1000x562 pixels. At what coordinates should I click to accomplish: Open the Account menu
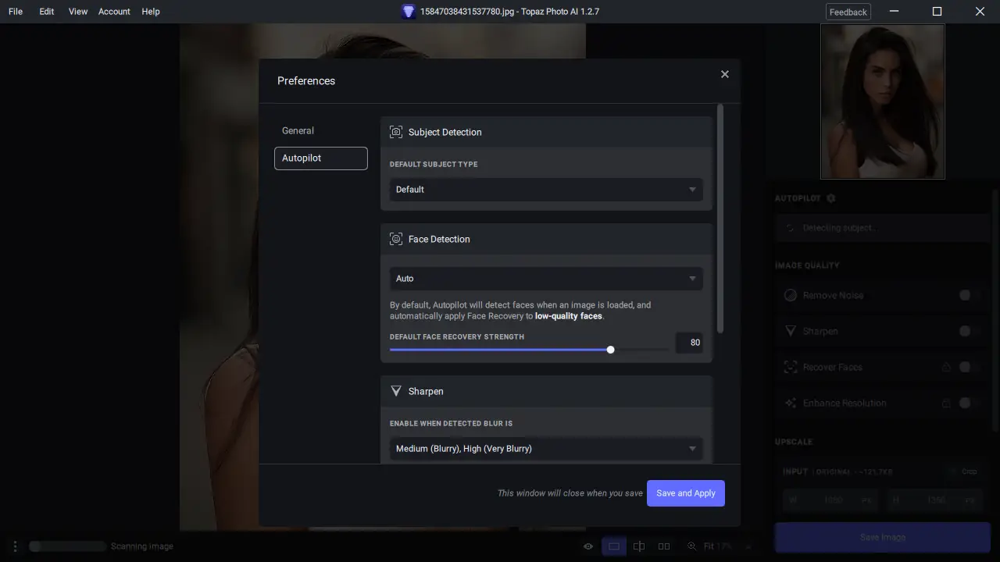[114, 12]
